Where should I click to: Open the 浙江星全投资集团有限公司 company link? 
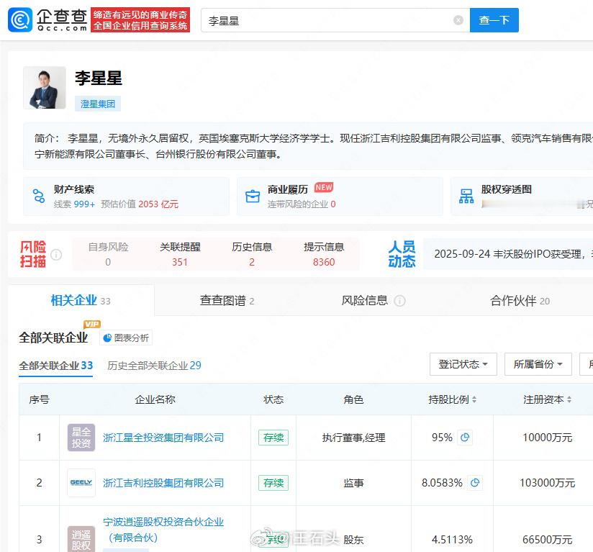163,438
